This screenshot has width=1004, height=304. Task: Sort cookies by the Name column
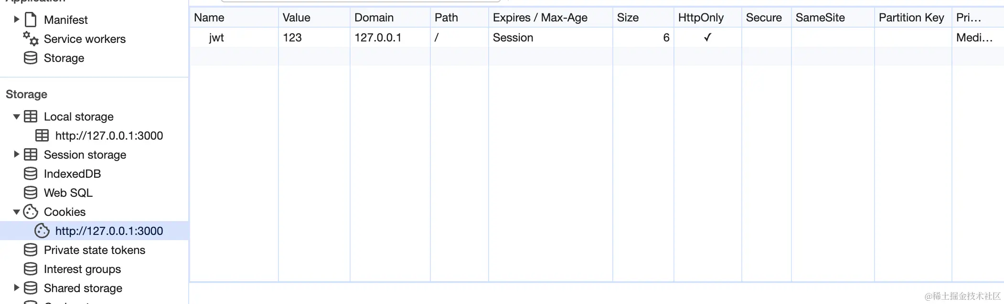click(234, 18)
